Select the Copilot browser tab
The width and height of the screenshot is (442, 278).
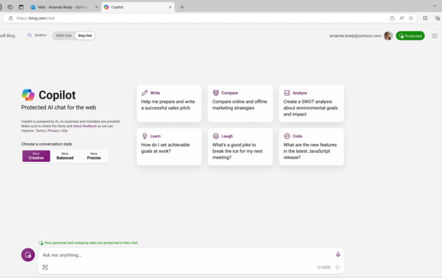137,7
